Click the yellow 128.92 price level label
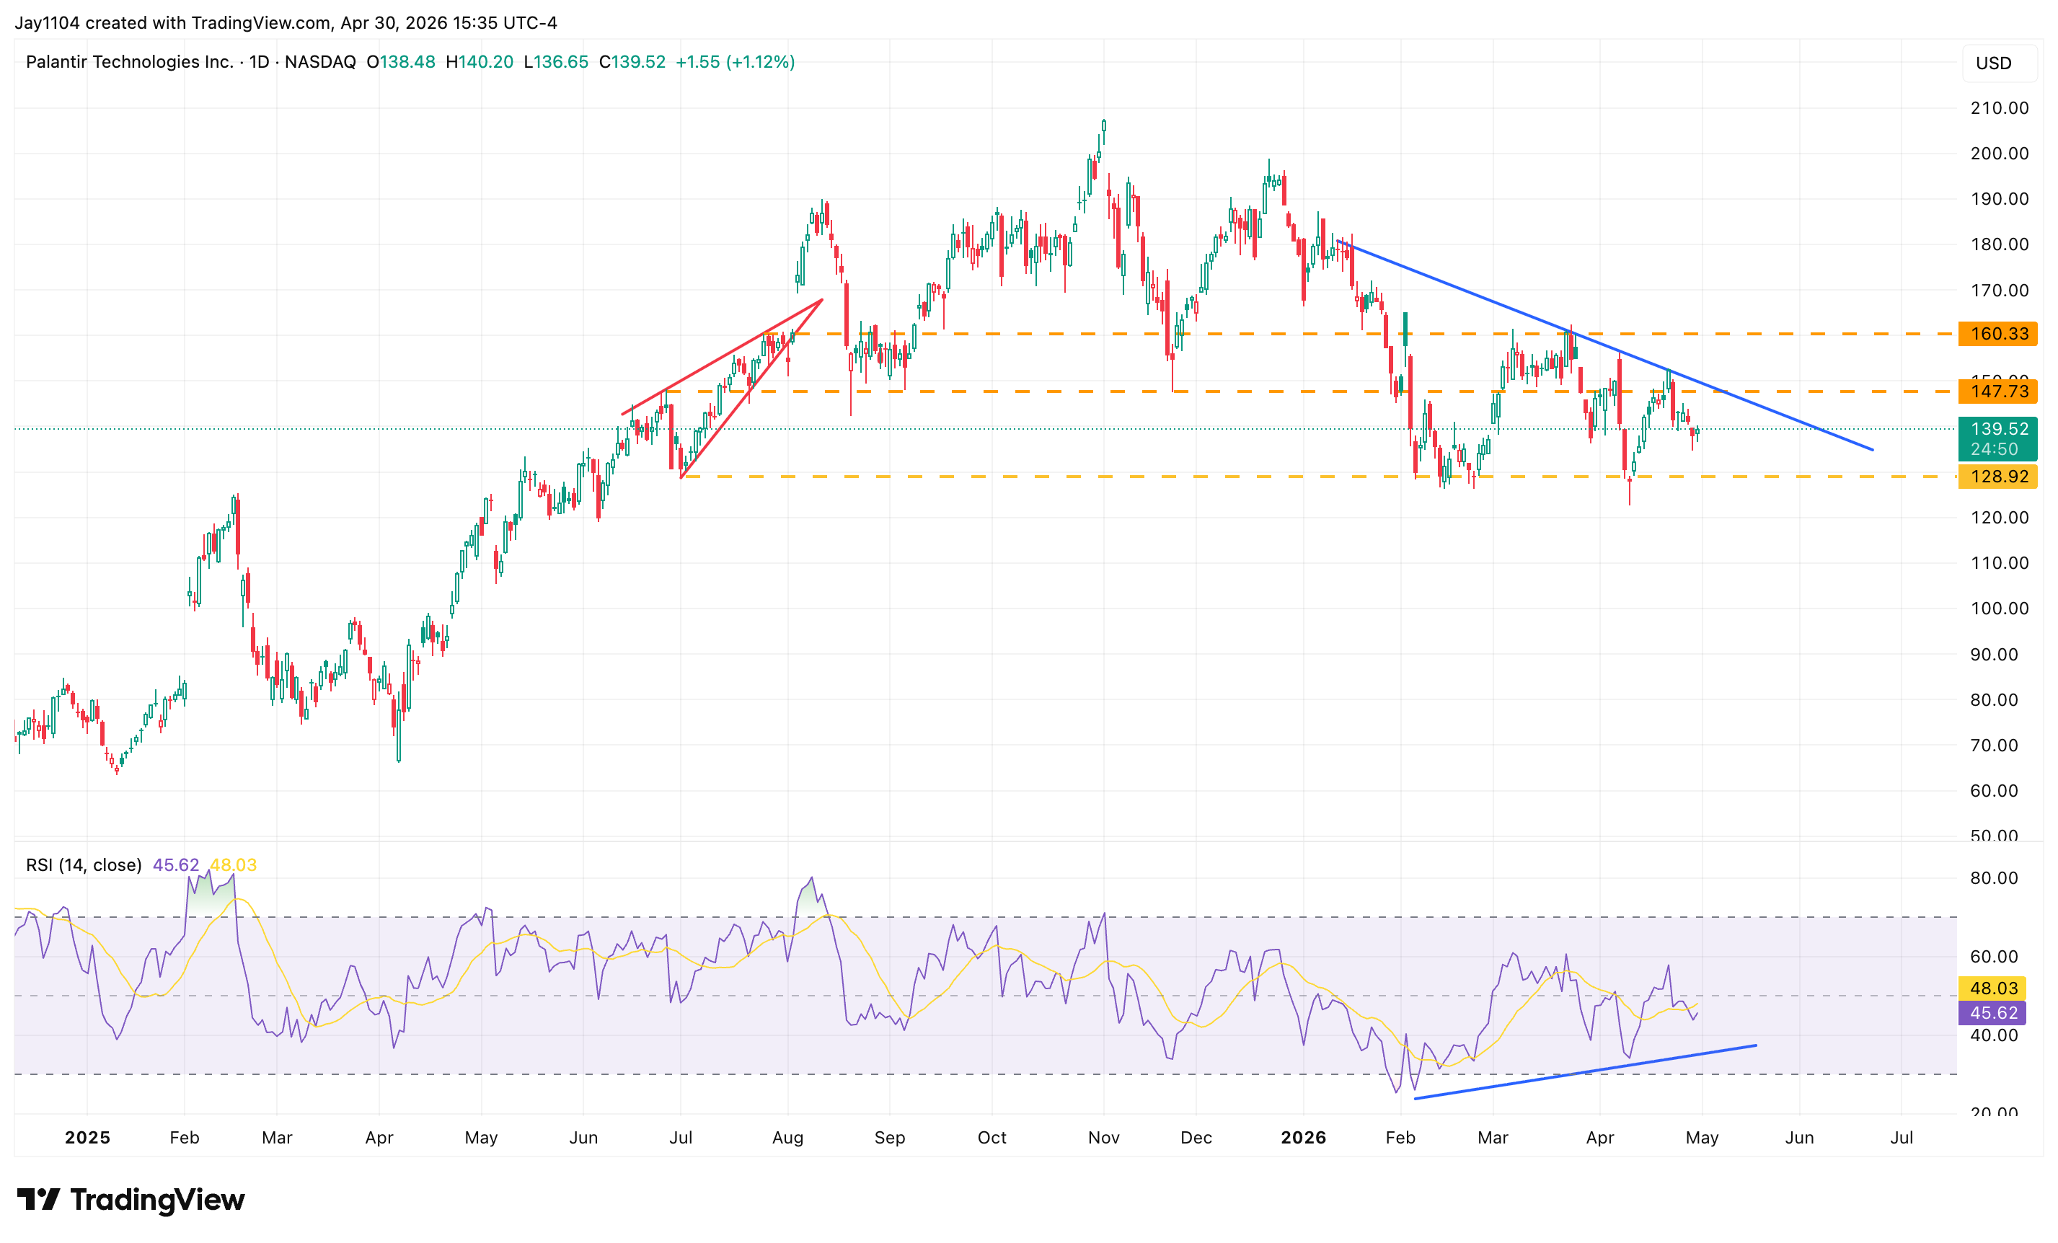This screenshot has width=2058, height=1243. click(1998, 476)
